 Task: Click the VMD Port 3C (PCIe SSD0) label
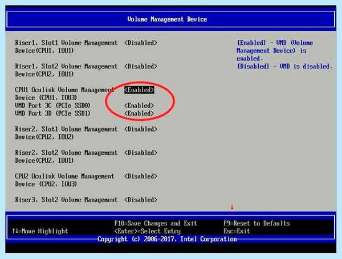pos(52,106)
